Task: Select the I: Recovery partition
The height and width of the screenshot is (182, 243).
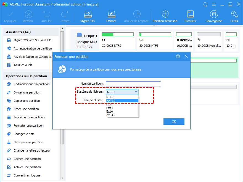Action: [184, 41]
